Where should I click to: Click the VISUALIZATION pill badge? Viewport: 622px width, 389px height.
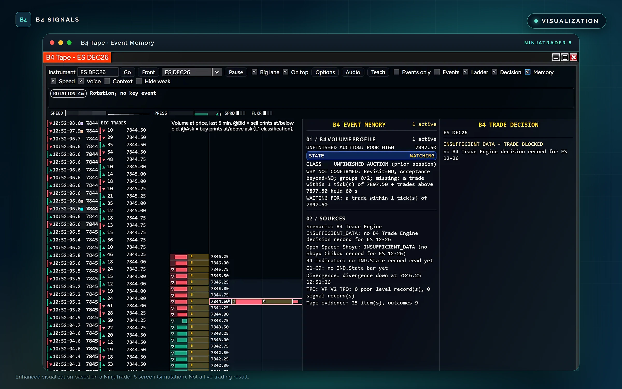[567, 21]
